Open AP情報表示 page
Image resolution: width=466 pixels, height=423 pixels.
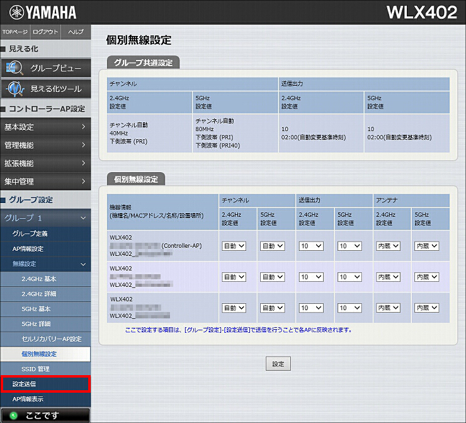[x=45, y=399]
